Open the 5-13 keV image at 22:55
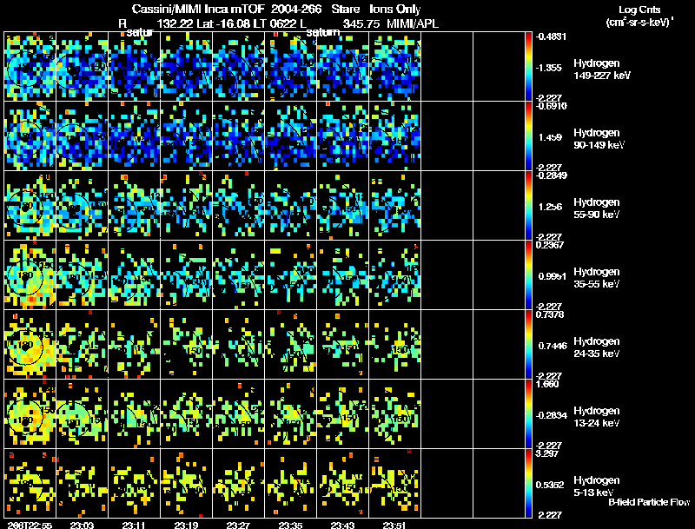 click(x=30, y=483)
